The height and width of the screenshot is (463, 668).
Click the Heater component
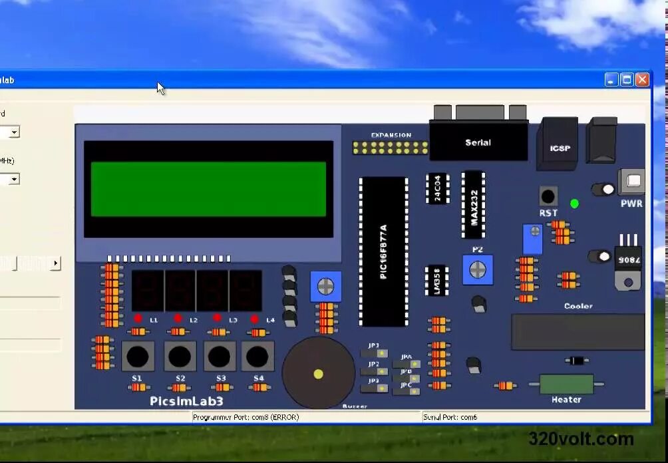pyautogui.click(x=566, y=385)
